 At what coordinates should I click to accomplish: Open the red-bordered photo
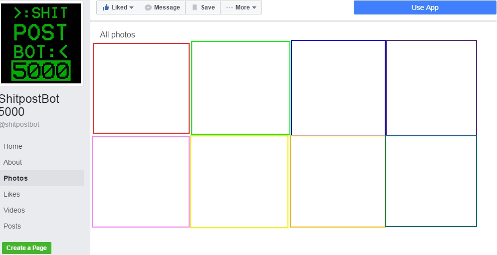pos(141,88)
